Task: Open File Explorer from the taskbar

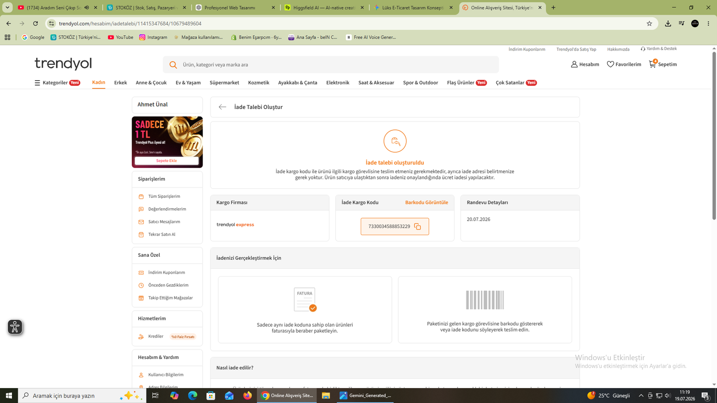Action: tap(326, 396)
